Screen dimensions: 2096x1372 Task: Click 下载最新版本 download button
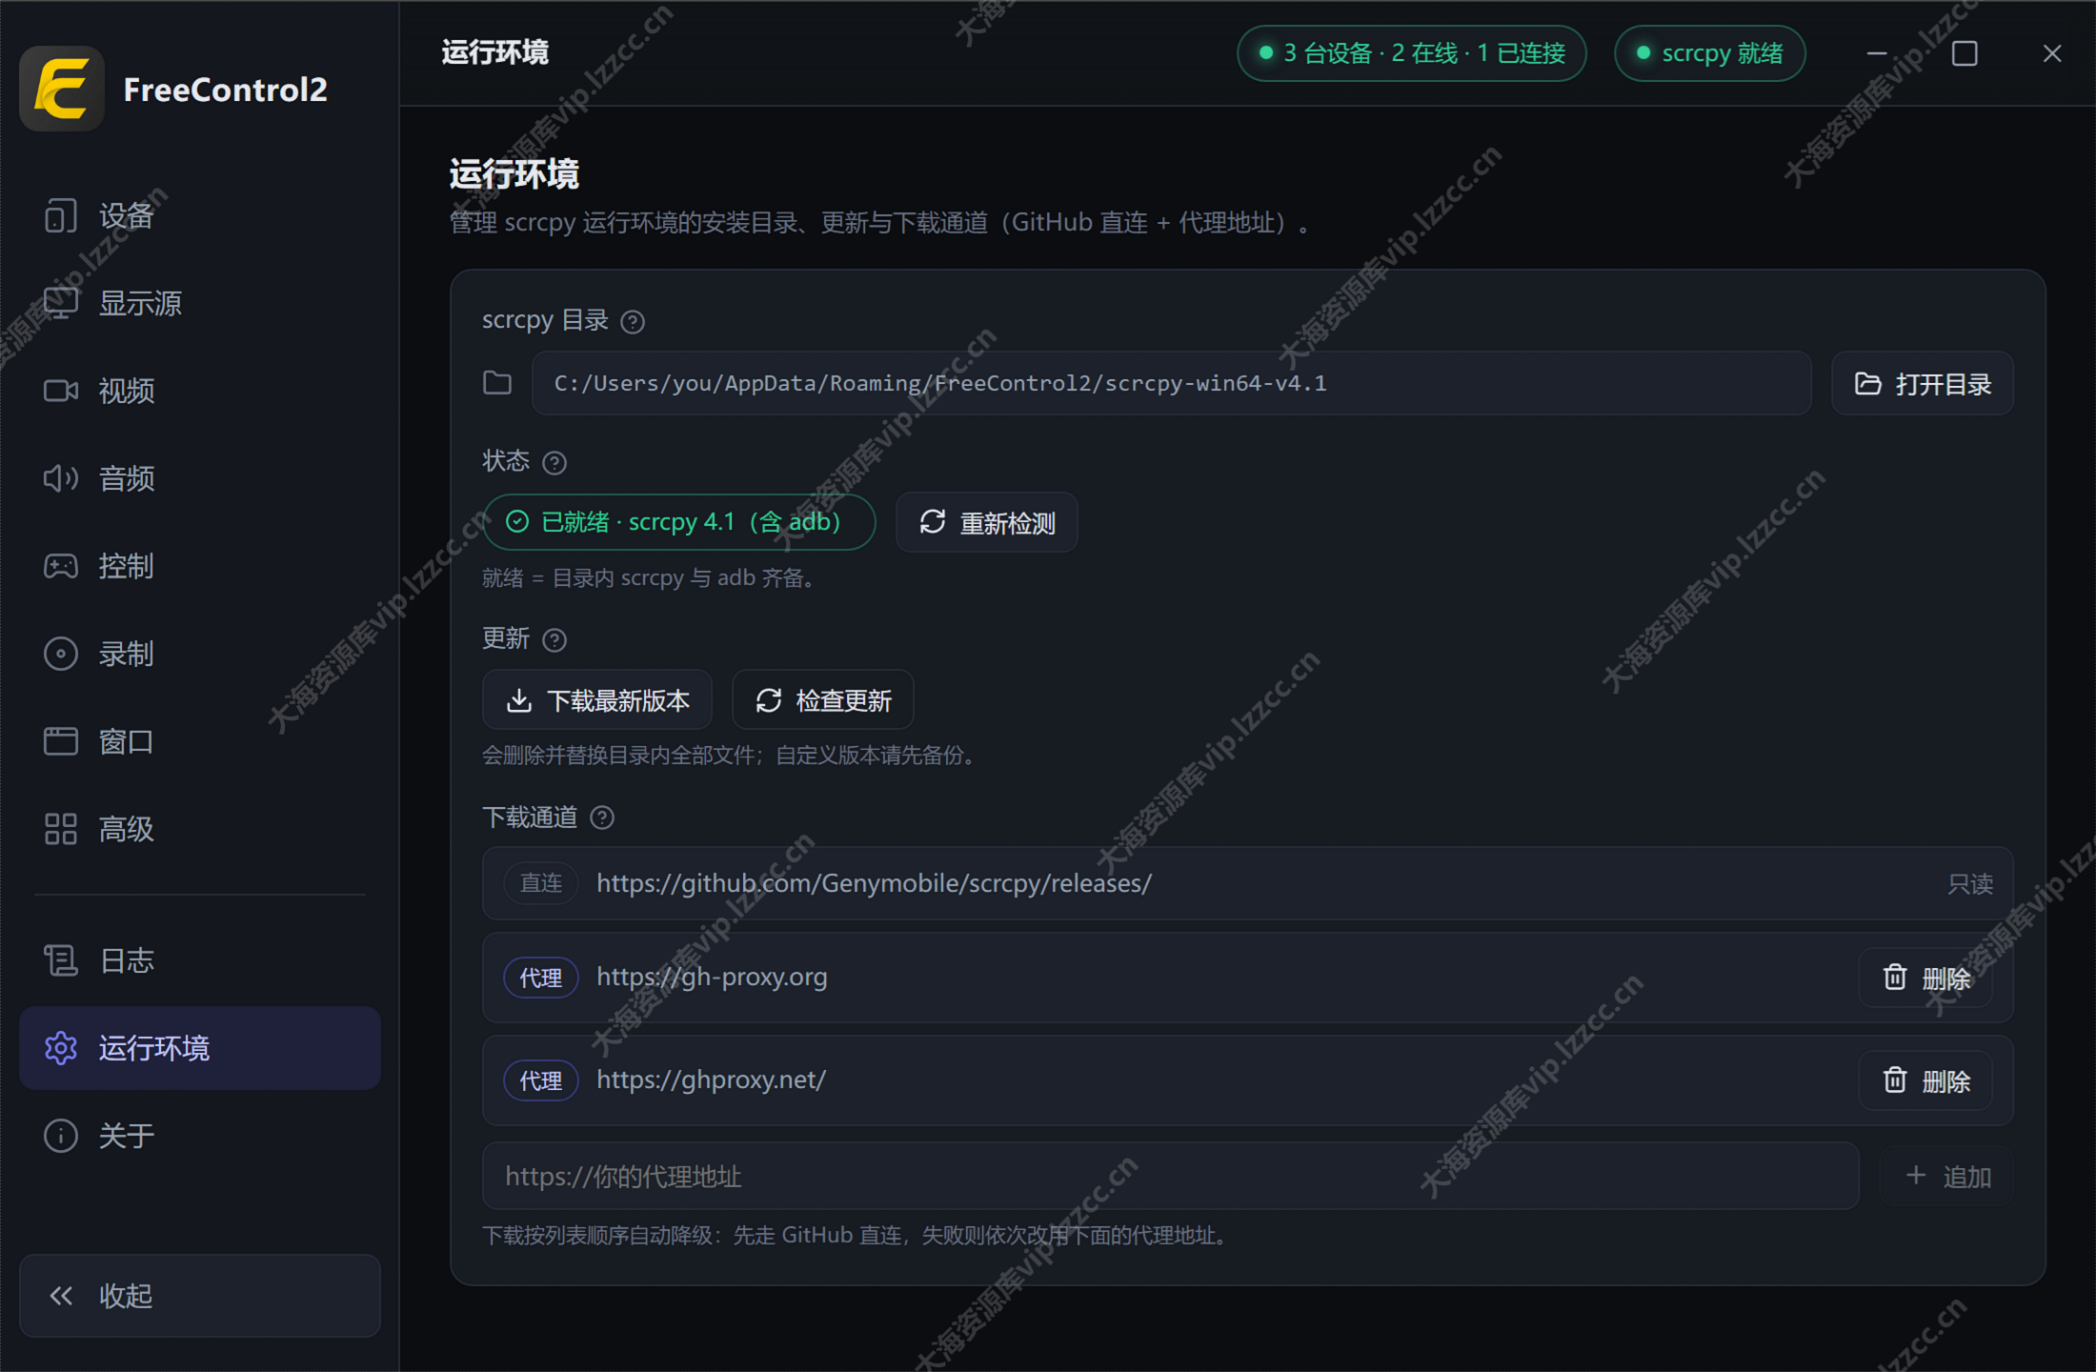597,700
